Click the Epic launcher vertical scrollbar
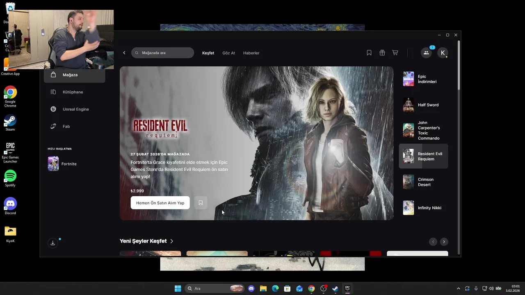The image size is (525, 295). (x=459, y=66)
